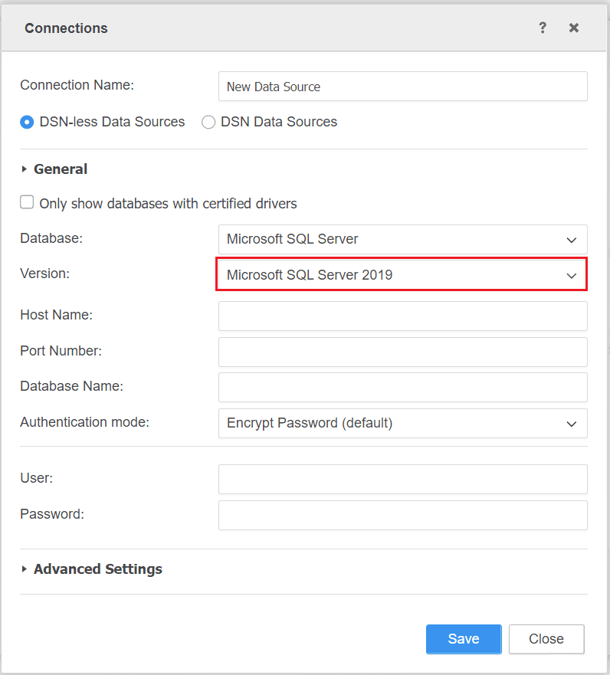The image size is (610, 675).
Task: Collapse the General section
Action: pos(61,169)
